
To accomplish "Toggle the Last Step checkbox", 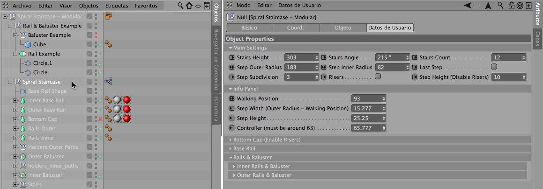I will (x=494, y=67).
